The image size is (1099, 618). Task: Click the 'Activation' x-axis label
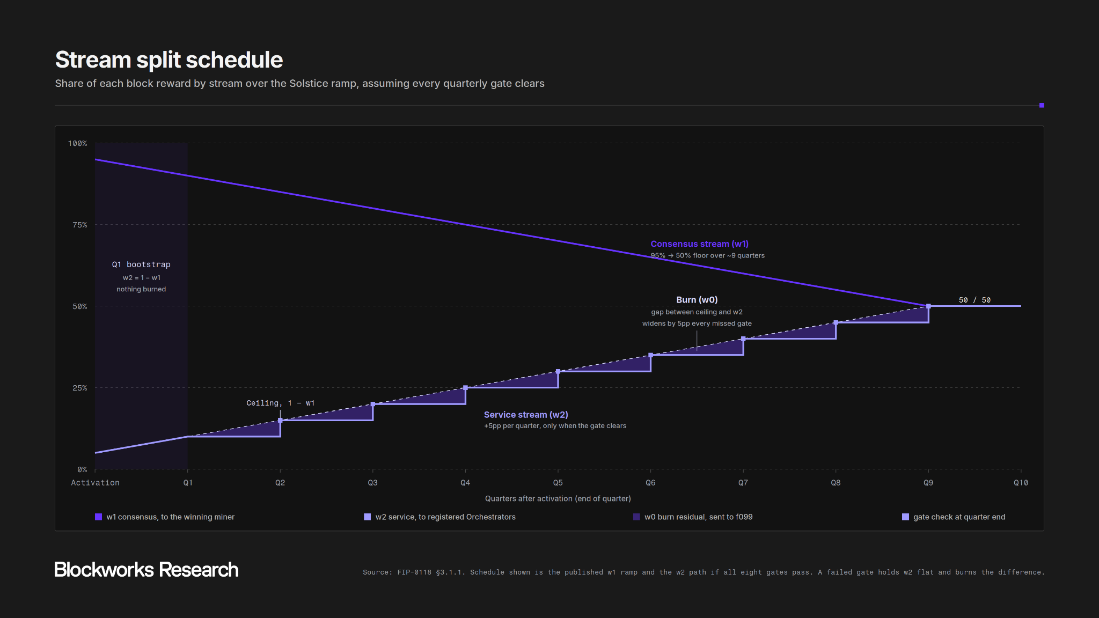click(96, 483)
